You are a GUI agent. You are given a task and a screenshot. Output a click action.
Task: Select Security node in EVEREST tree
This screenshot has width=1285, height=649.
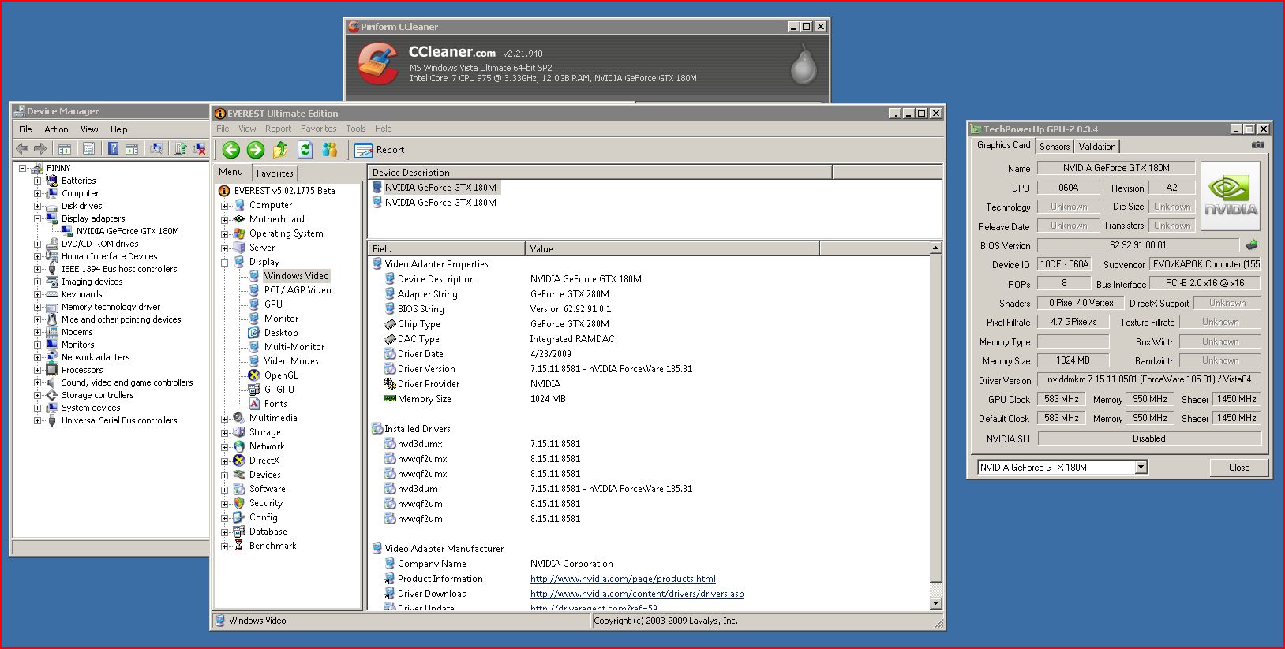click(266, 503)
